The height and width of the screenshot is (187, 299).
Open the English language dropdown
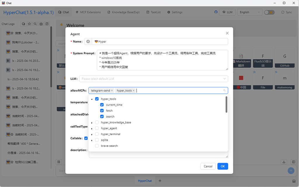[250, 12]
